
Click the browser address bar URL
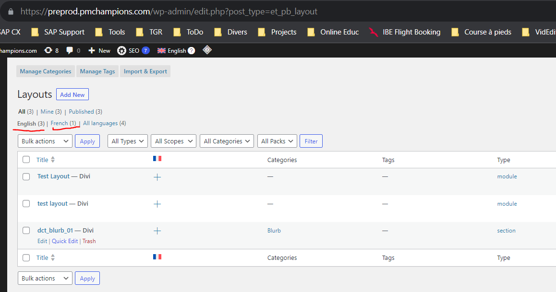pos(169,12)
